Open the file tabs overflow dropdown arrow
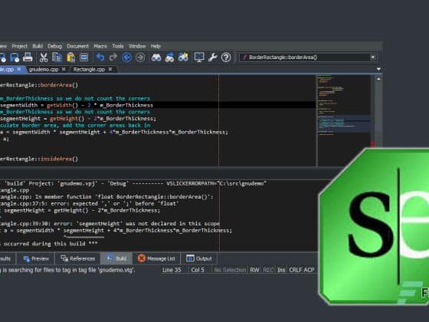This screenshot has width=429, height=322. (378, 69)
